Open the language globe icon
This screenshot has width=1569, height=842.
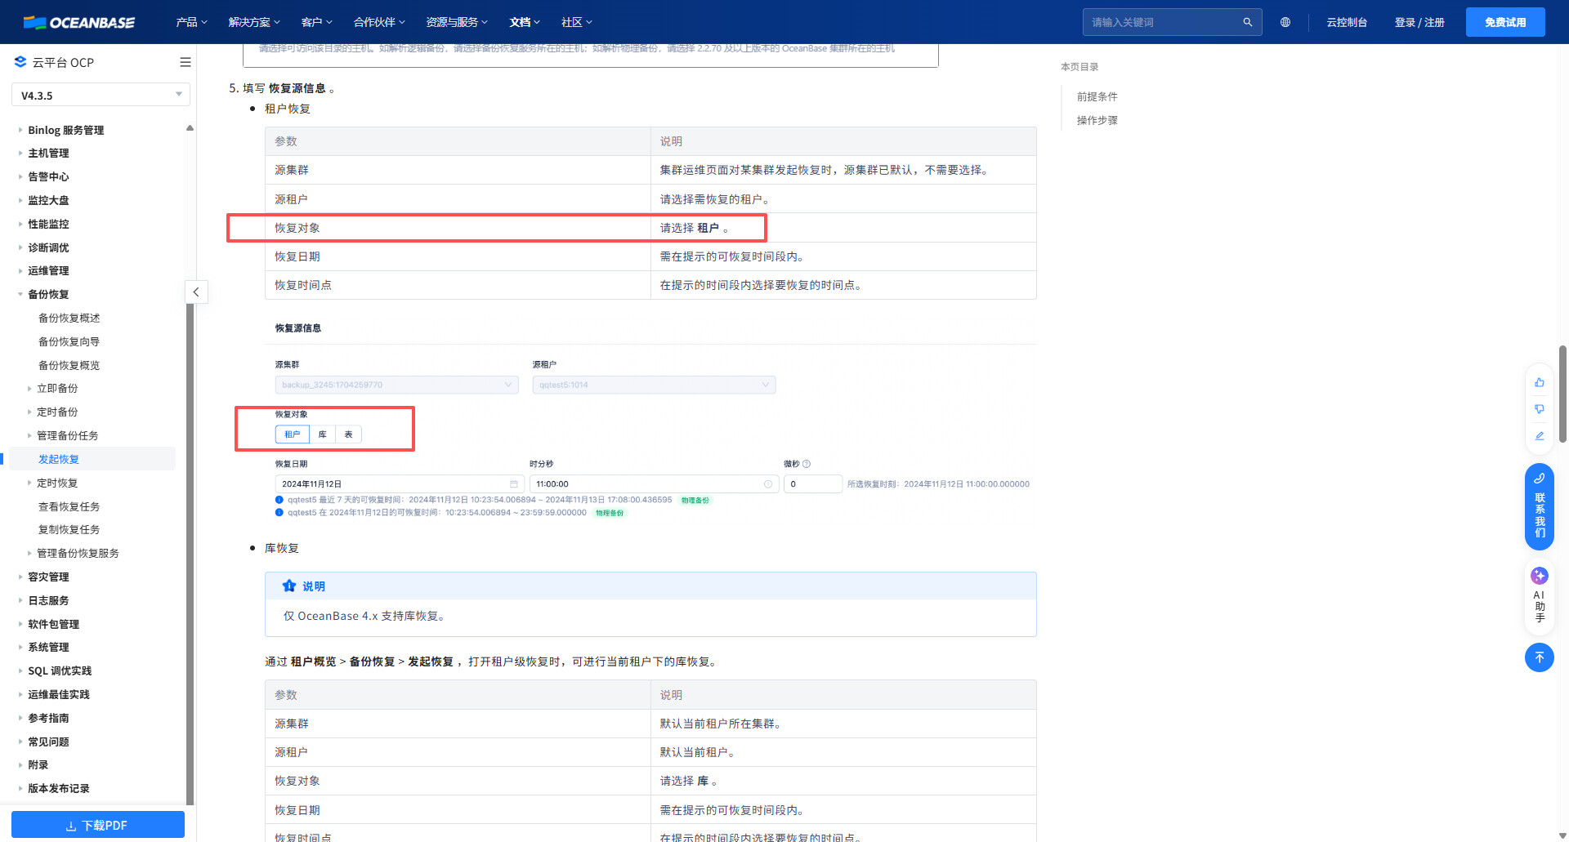(1285, 22)
